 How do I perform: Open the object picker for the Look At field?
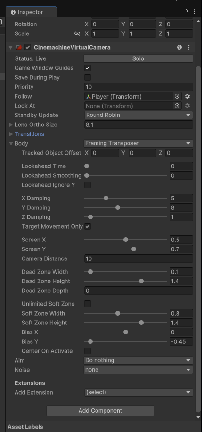pos(177,106)
